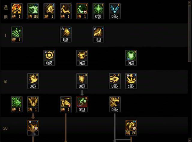The height and width of the screenshot is (142, 192).
Task: Click the green running figure with alarm clock
Action: [x=82, y=11]
